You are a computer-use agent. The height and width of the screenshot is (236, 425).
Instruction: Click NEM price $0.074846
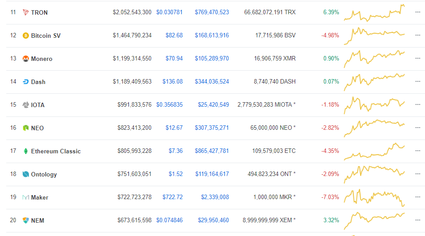pos(169,220)
